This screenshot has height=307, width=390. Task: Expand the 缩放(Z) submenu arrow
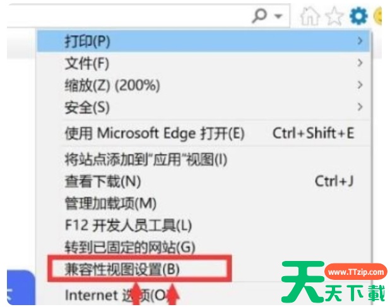(360, 84)
